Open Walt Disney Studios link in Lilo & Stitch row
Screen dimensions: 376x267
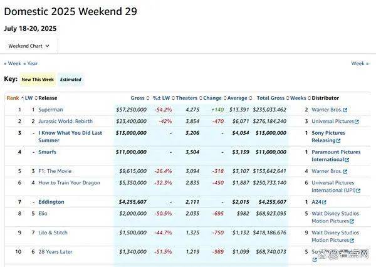click(335, 236)
